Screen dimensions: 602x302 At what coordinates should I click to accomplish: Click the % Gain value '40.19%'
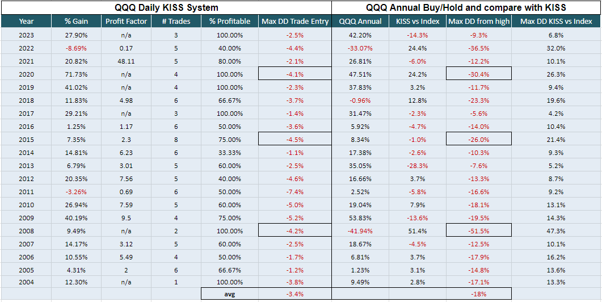point(76,218)
